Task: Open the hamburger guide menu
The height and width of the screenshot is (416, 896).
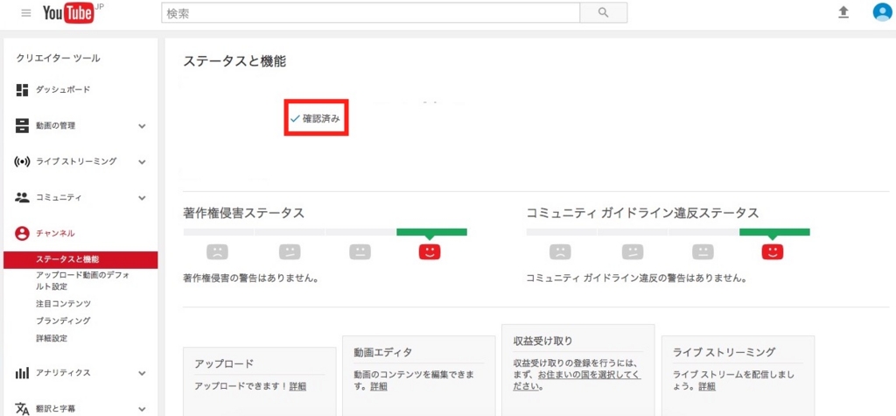Action: click(x=26, y=13)
